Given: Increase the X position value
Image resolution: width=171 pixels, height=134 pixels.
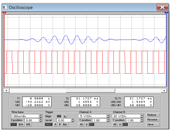Looking at the screenshot, I should [x=40, y=119].
